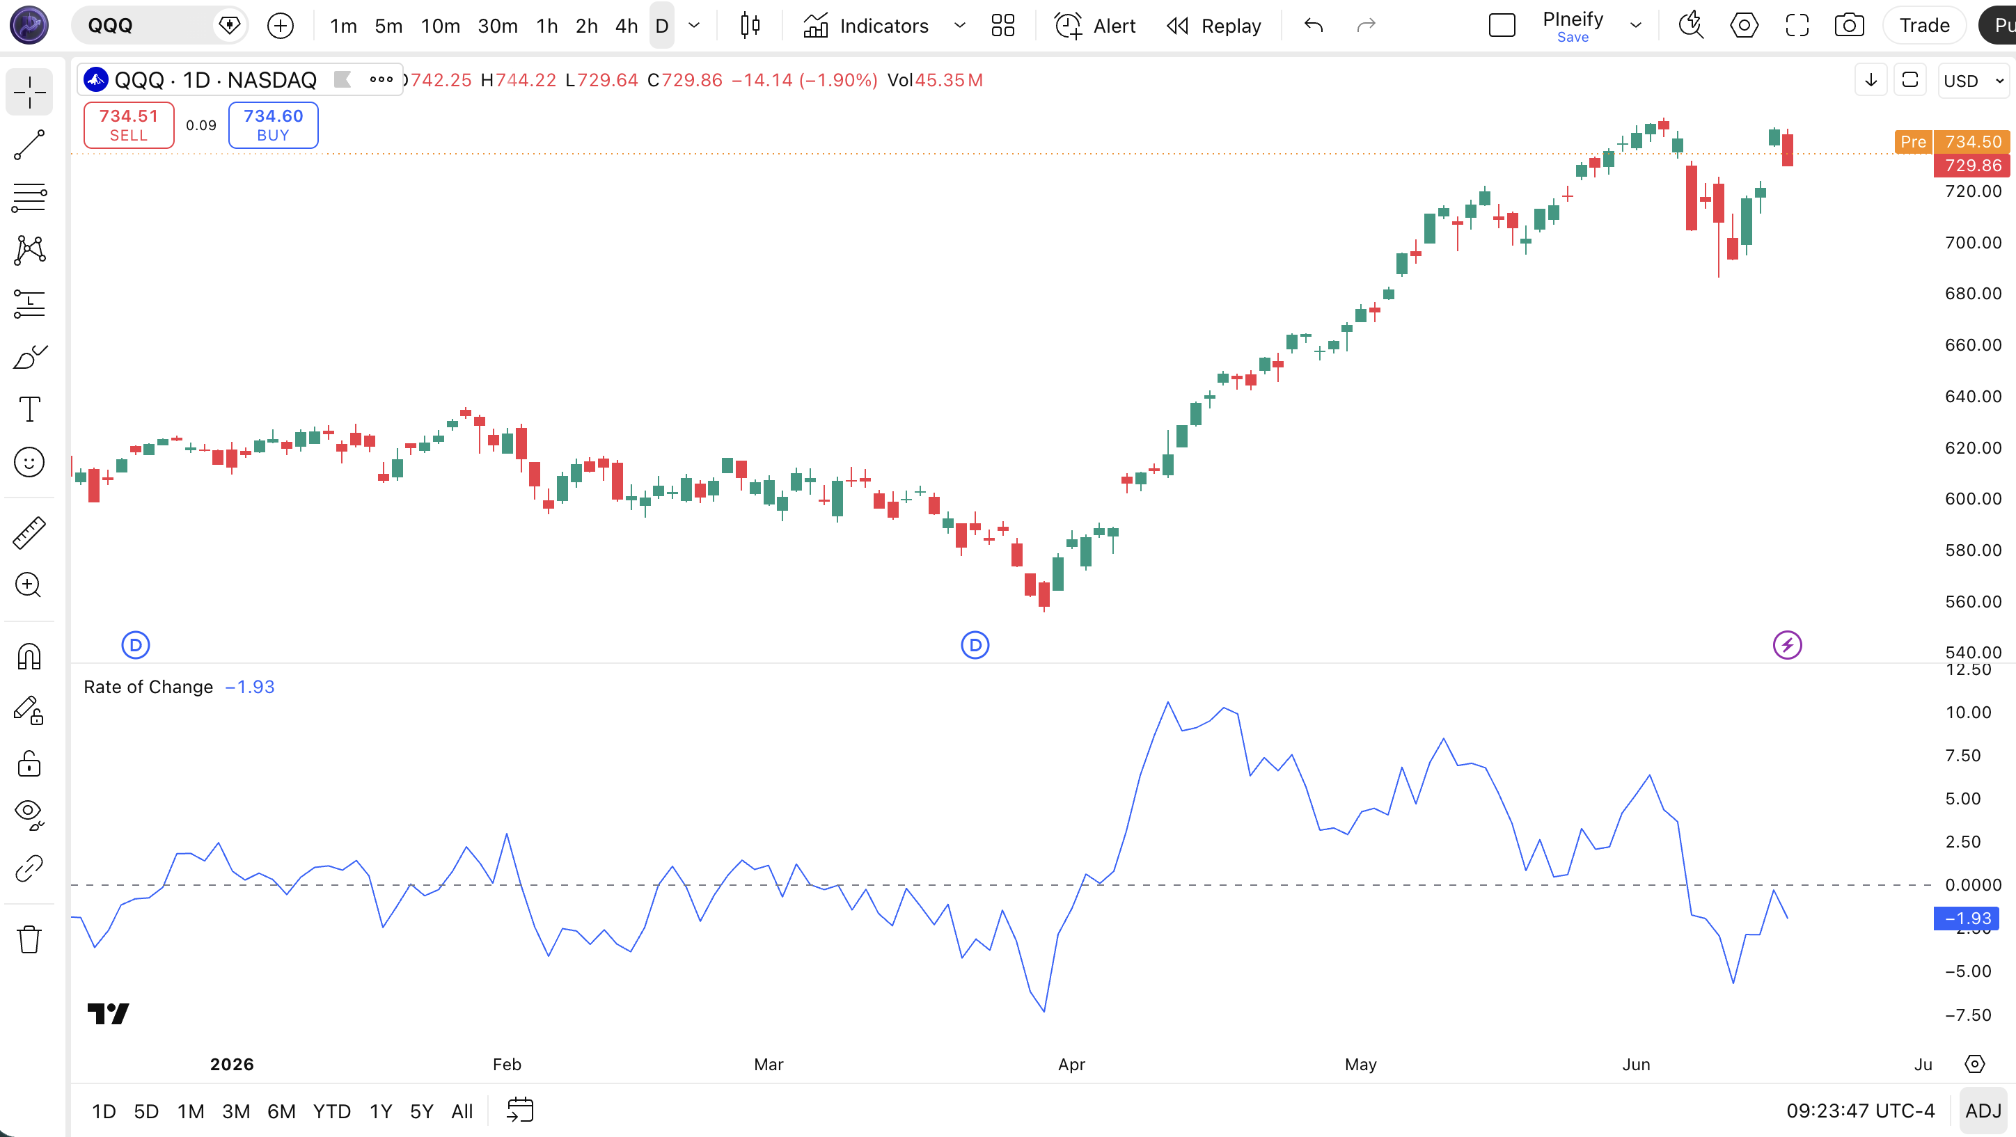This screenshot has height=1137, width=2016.
Task: Open the emoji icons tool
Action: point(29,461)
